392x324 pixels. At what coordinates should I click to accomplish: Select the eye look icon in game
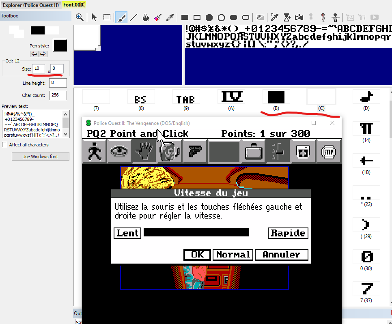[x=119, y=151]
